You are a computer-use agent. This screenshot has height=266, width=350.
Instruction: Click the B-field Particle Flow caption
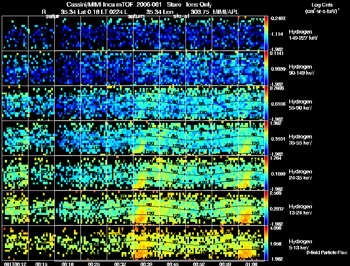327,252
